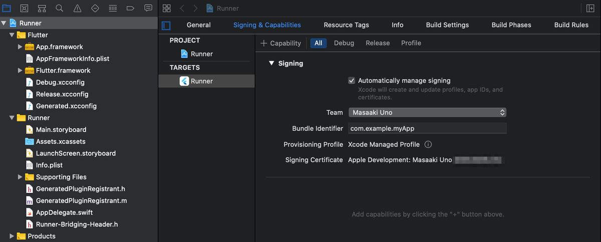Screen dimensions: 601x242
Task: Open the Debug navigator icon
Action: (113, 8)
